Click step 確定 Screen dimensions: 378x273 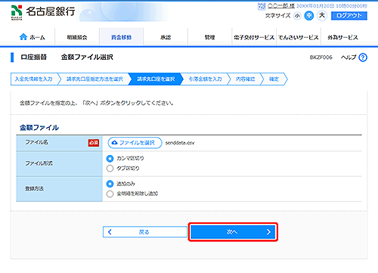click(x=274, y=79)
